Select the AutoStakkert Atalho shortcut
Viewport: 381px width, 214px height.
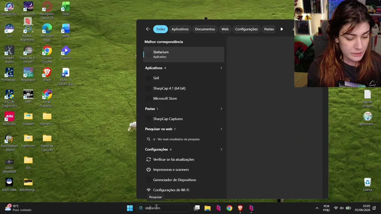(9, 143)
